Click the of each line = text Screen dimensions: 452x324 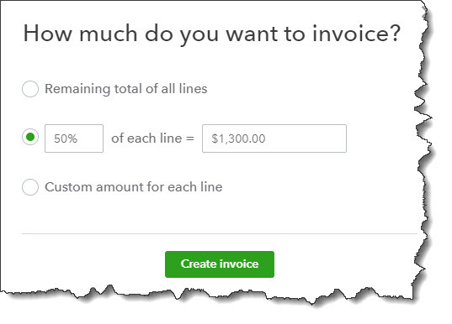pos(152,138)
